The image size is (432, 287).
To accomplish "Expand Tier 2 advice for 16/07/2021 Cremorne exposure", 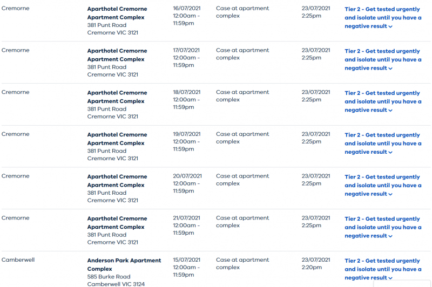I will [x=383, y=18].
